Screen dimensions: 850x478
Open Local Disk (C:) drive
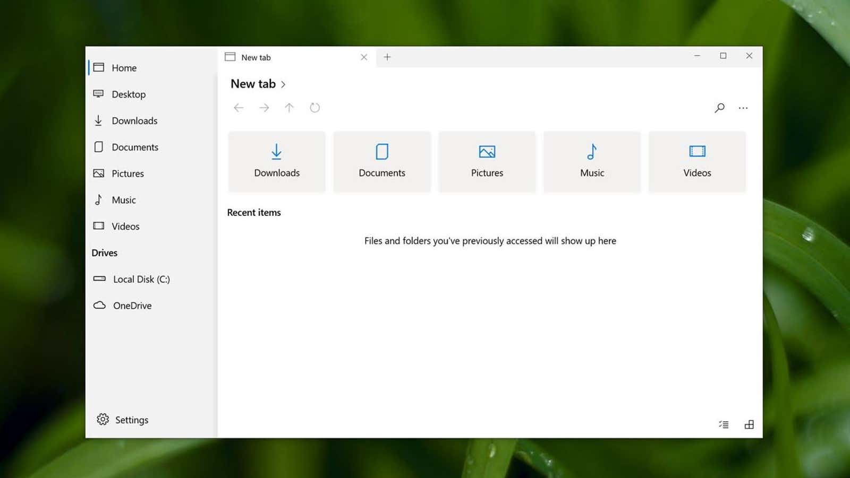point(151,279)
